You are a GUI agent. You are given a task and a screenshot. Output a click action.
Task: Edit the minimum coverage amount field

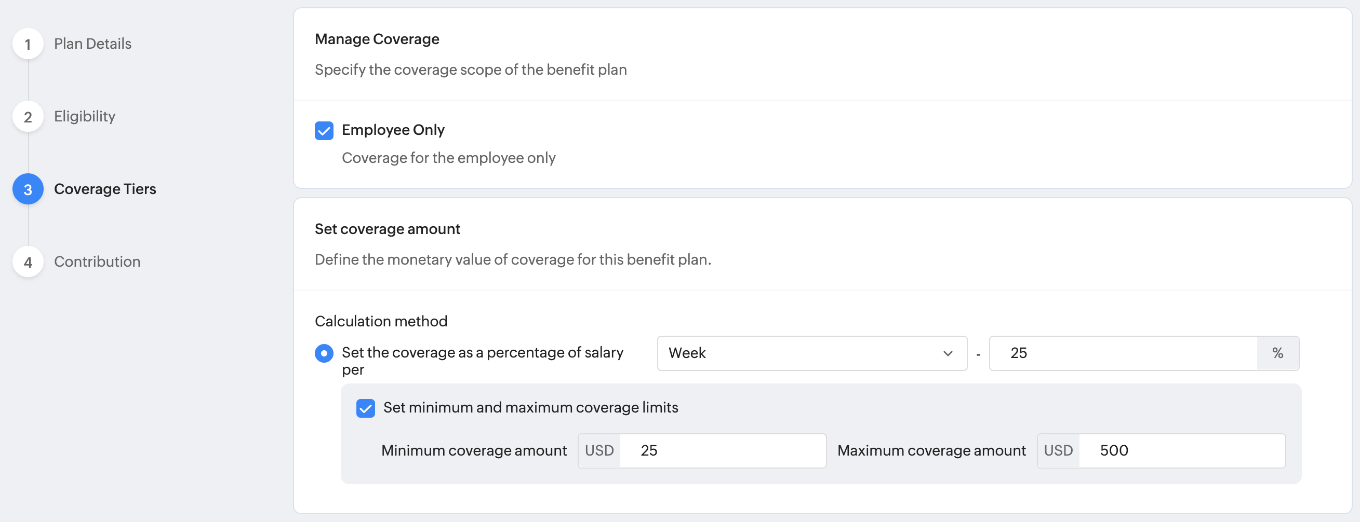(x=723, y=451)
